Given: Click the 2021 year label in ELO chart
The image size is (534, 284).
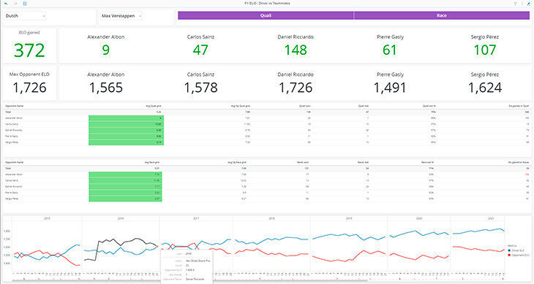Looking at the screenshot, I should tap(491, 218).
